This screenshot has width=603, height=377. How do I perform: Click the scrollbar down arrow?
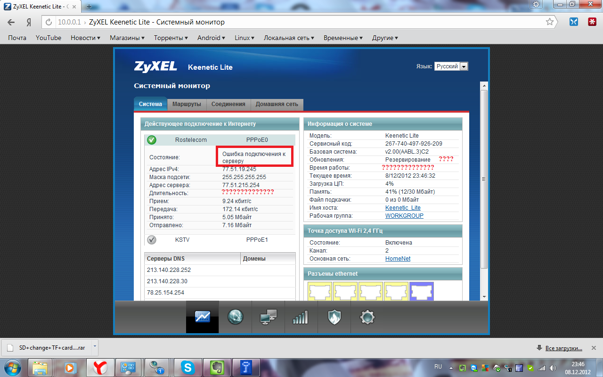[x=484, y=296]
